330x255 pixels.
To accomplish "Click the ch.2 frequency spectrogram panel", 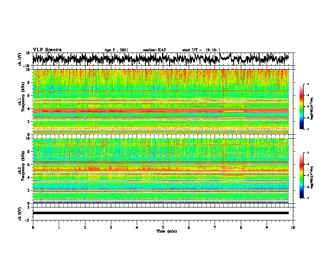I will click(x=160, y=171).
